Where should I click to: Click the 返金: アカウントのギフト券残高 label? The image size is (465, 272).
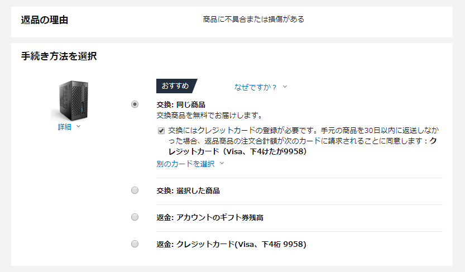210,217
